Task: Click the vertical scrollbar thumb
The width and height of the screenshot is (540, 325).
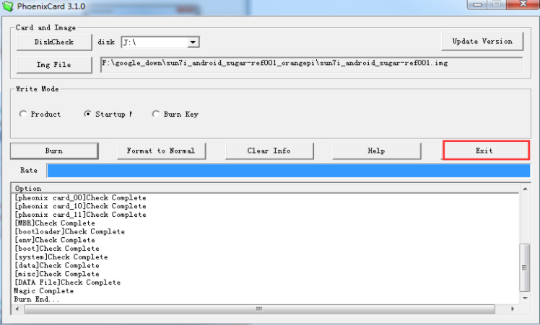Action: (x=525, y=267)
